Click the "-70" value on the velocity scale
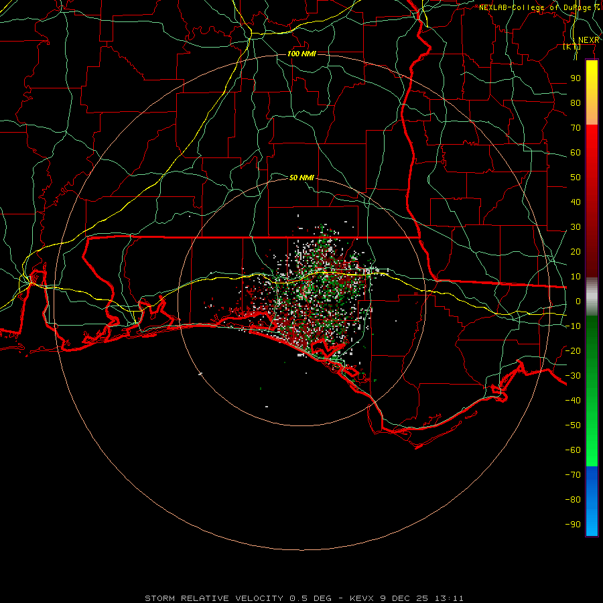Viewport: 603px width, 603px height. point(573,475)
